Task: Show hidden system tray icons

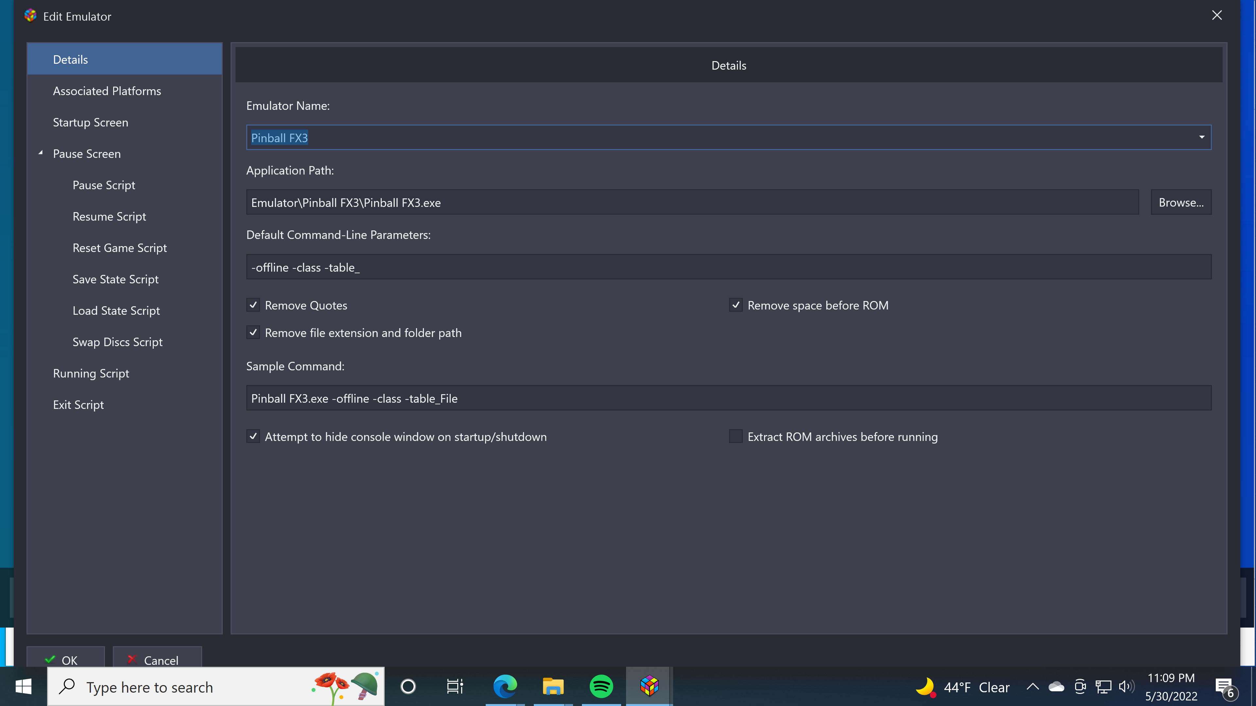Action: (1032, 686)
